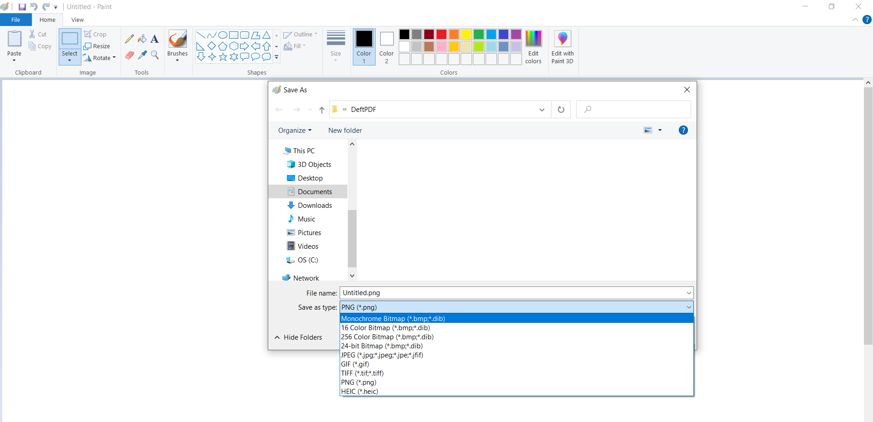The image size is (873, 422).
Task: Close the Save As dialog
Action: point(687,90)
